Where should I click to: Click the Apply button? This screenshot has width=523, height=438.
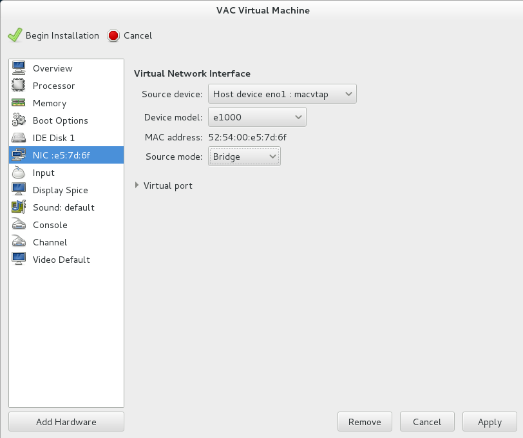tap(490, 422)
